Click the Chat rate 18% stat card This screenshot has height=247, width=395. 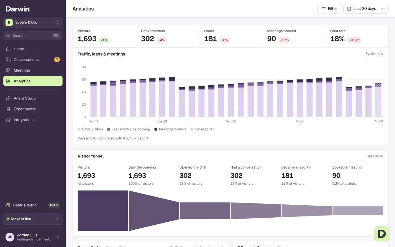point(357,36)
